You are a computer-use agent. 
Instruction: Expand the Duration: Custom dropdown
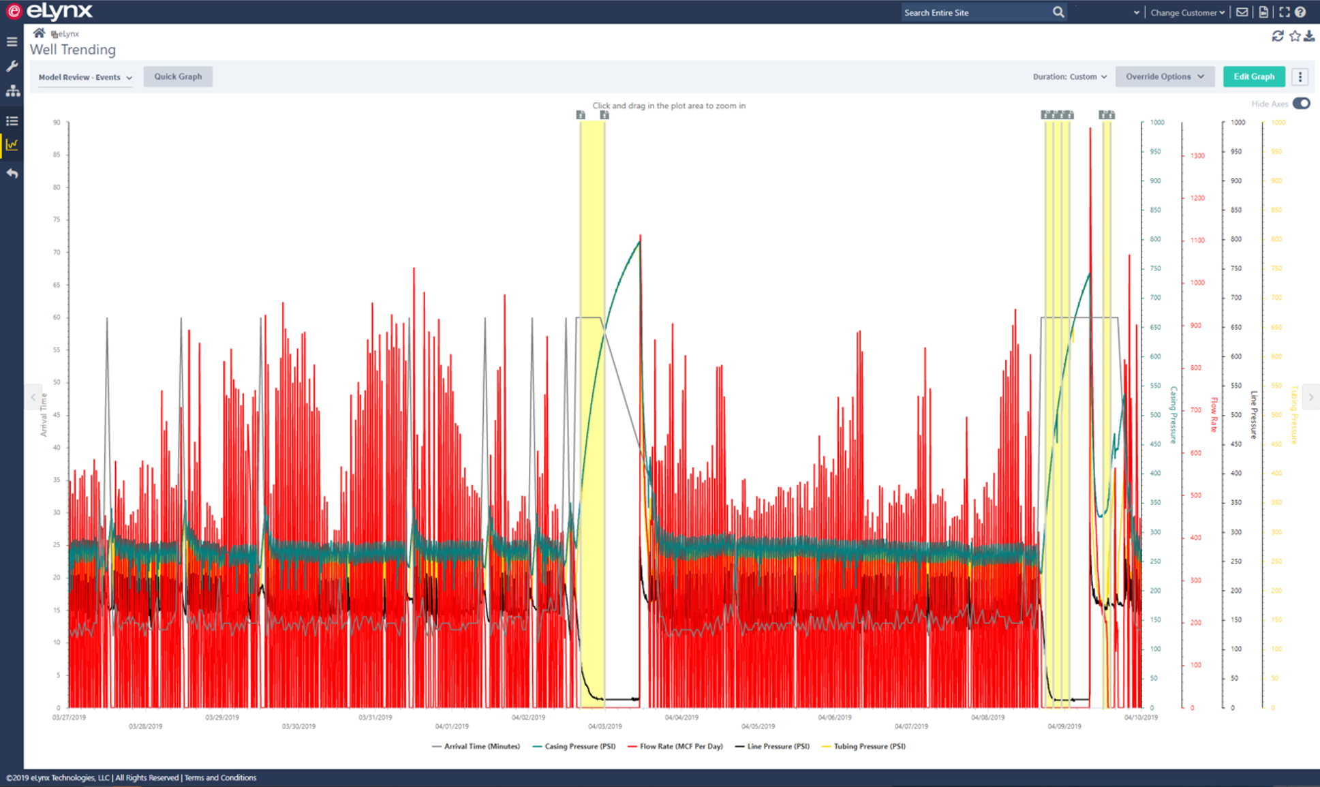tap(1070, 76)
